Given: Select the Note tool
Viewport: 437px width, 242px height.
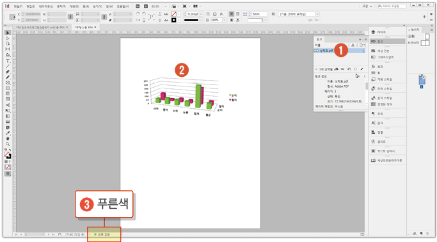Looking at the screenshot, I should [x=8, y=127].
